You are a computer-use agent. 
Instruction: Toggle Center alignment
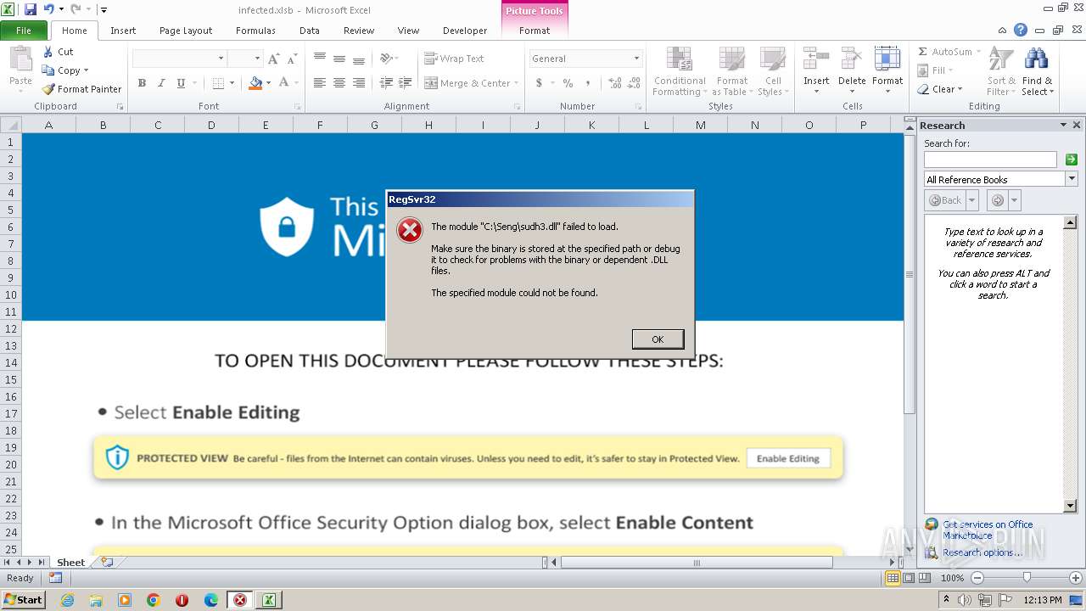click(x=339, y=83)
